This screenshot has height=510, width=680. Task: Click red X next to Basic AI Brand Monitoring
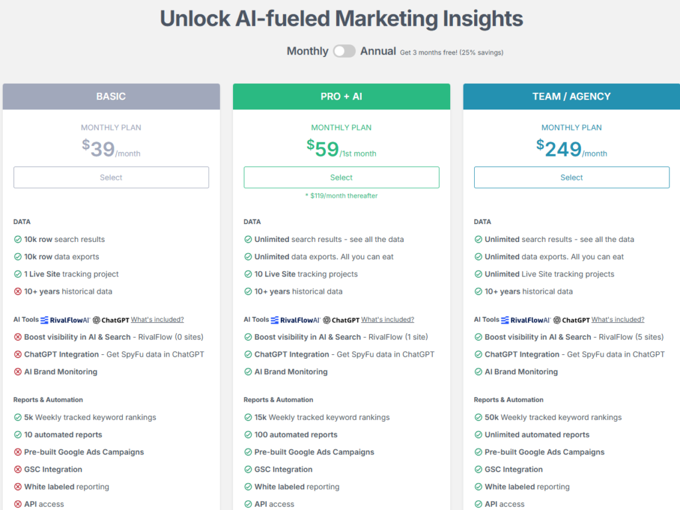(18, 371)
